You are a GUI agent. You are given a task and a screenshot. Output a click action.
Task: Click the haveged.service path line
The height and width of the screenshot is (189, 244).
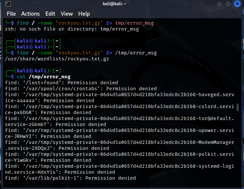coord(120,95)
